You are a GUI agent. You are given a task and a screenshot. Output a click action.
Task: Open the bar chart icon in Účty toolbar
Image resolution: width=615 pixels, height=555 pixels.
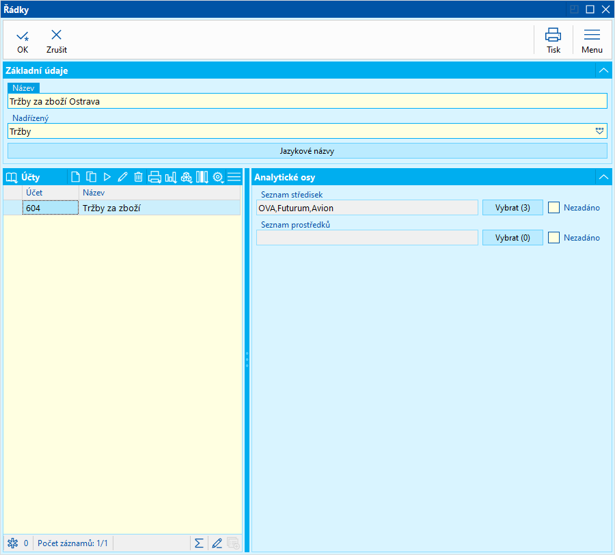pyautogui.click(x=170, y=177)
